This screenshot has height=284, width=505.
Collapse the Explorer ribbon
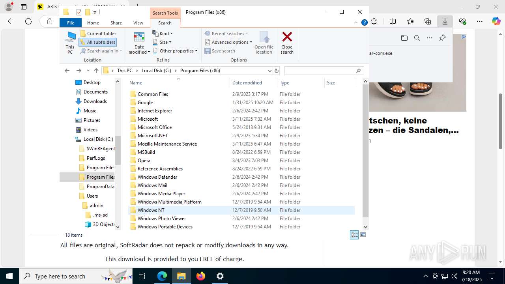click(x=356, y=22)
